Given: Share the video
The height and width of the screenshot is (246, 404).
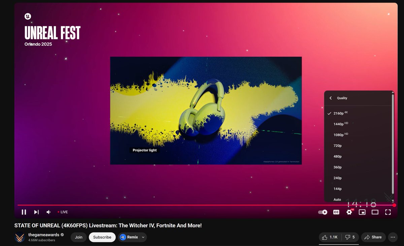Looking at the screenshot, I should [x=373, y=237].
